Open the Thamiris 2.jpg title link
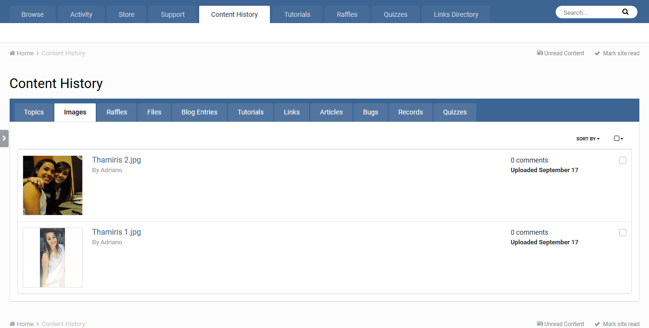Image resolution: width=649 pixels, height=328 pixels. 116,160
